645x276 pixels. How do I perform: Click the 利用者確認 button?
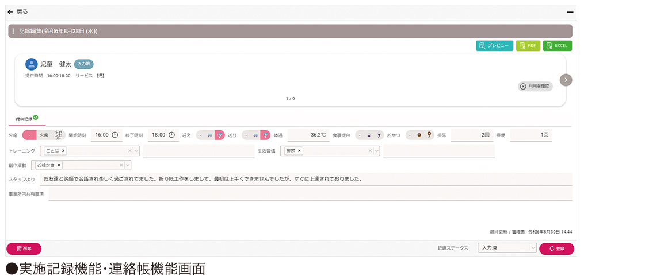535,87
